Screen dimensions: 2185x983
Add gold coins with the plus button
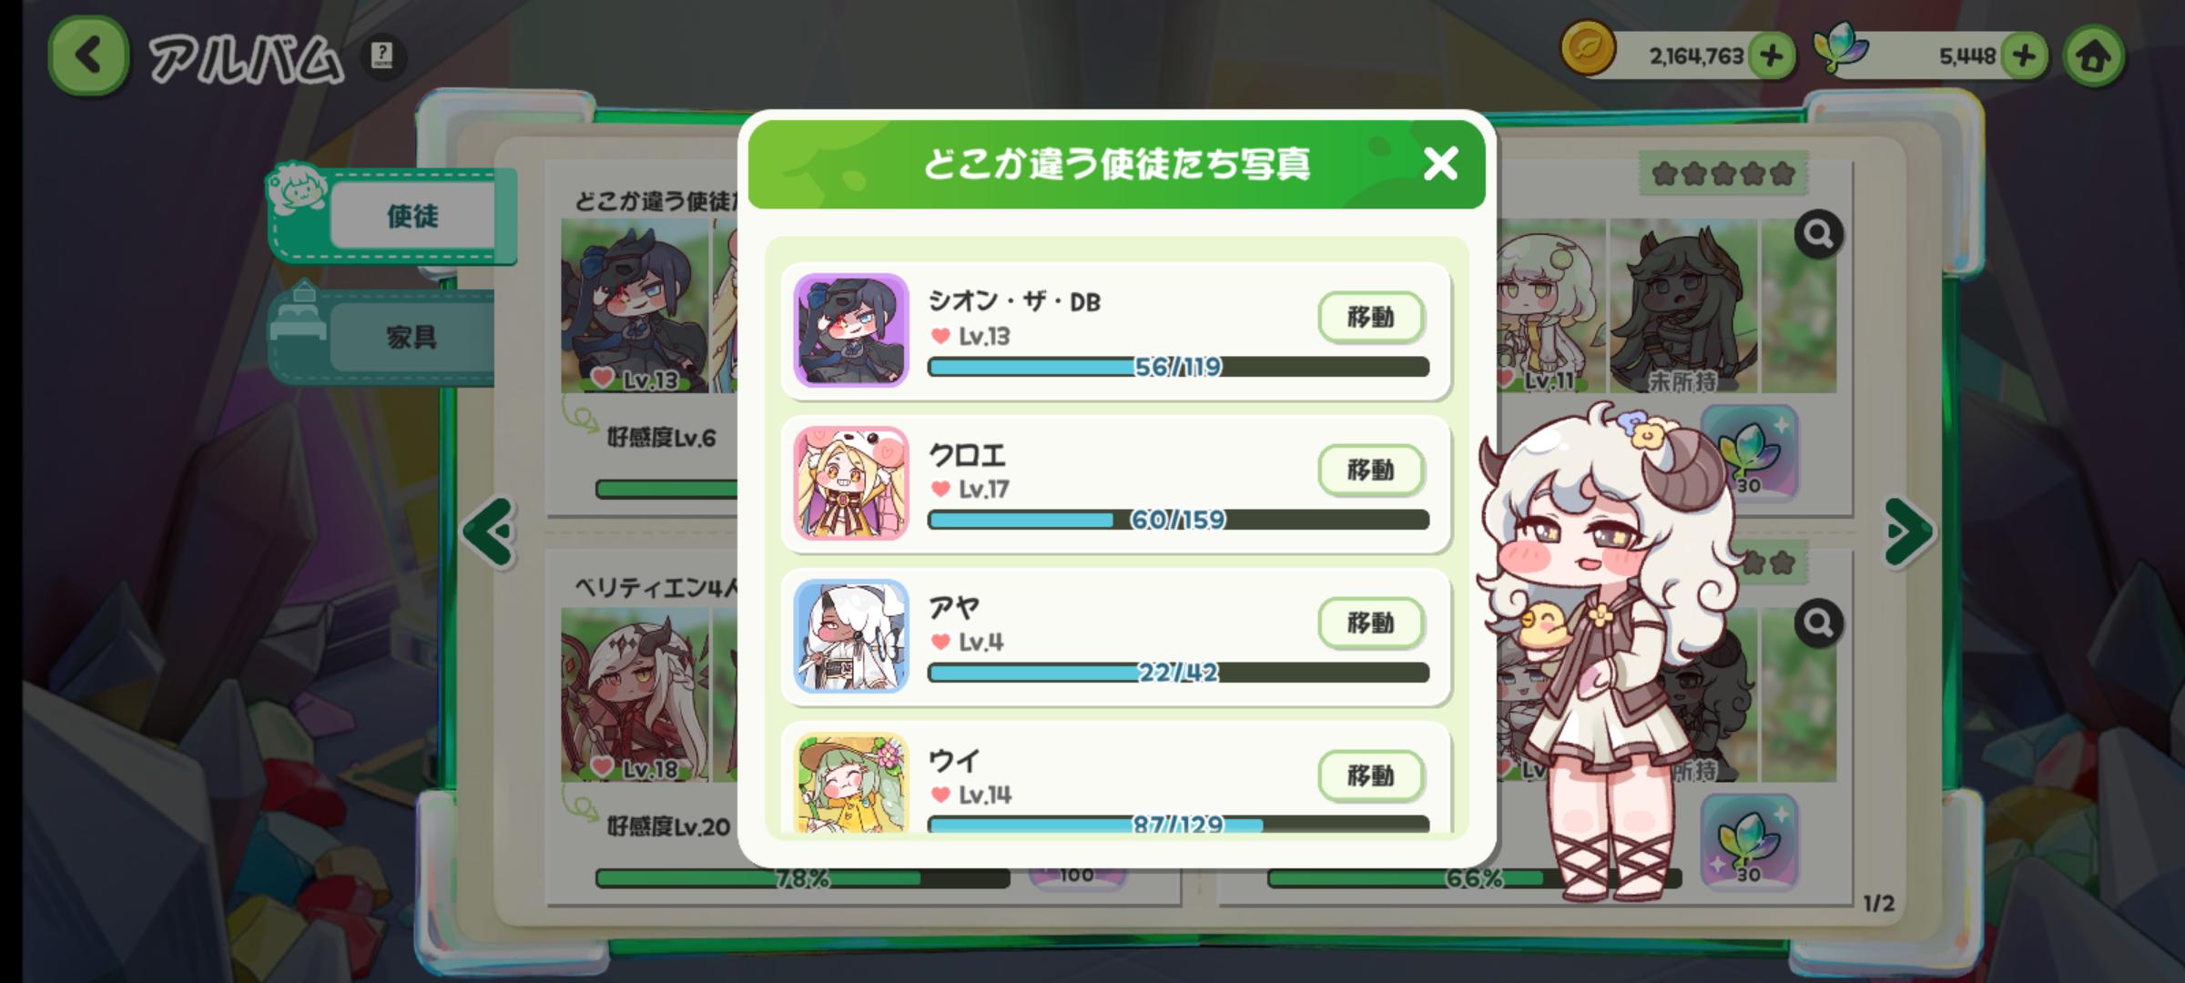pos(1771,56)
